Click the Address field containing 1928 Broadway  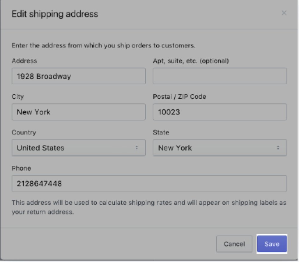(x=79, y=76)
